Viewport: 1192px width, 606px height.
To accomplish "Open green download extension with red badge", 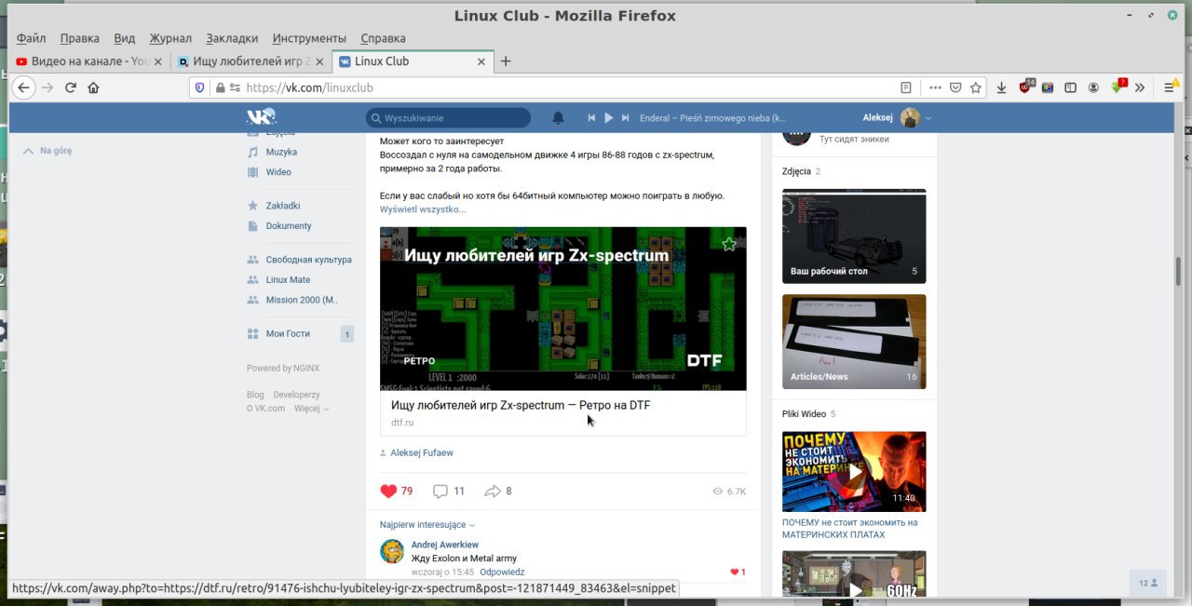I will click(x=1117, y=87).
